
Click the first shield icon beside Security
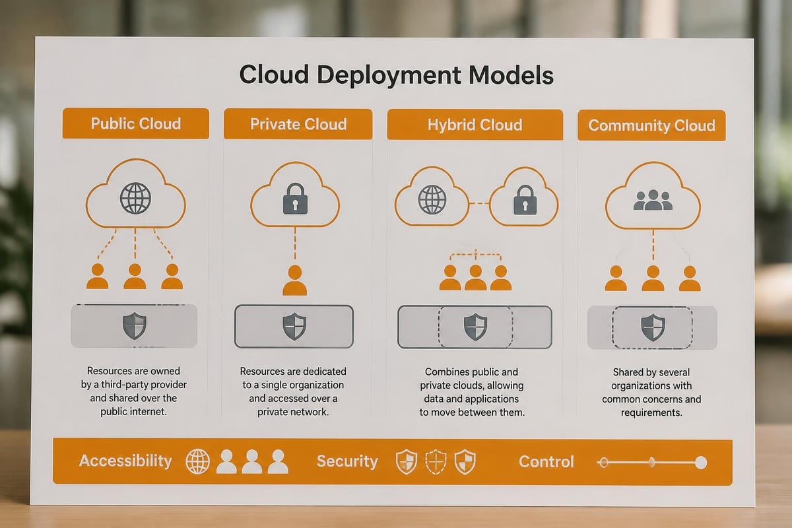pos(405,461)
